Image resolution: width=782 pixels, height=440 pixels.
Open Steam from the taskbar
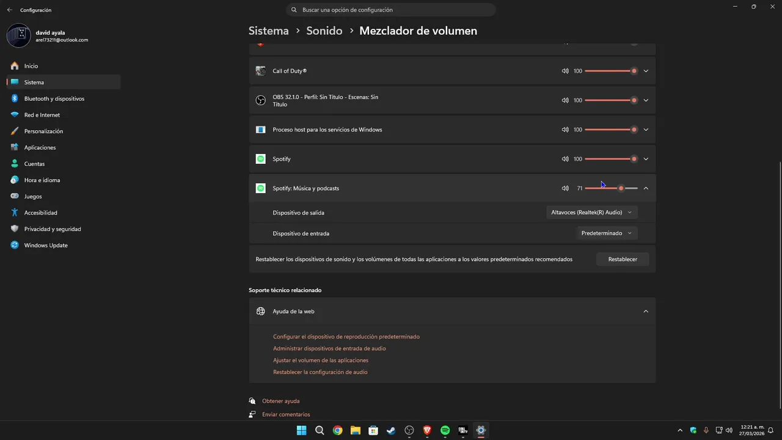click(x=391, y=430)
